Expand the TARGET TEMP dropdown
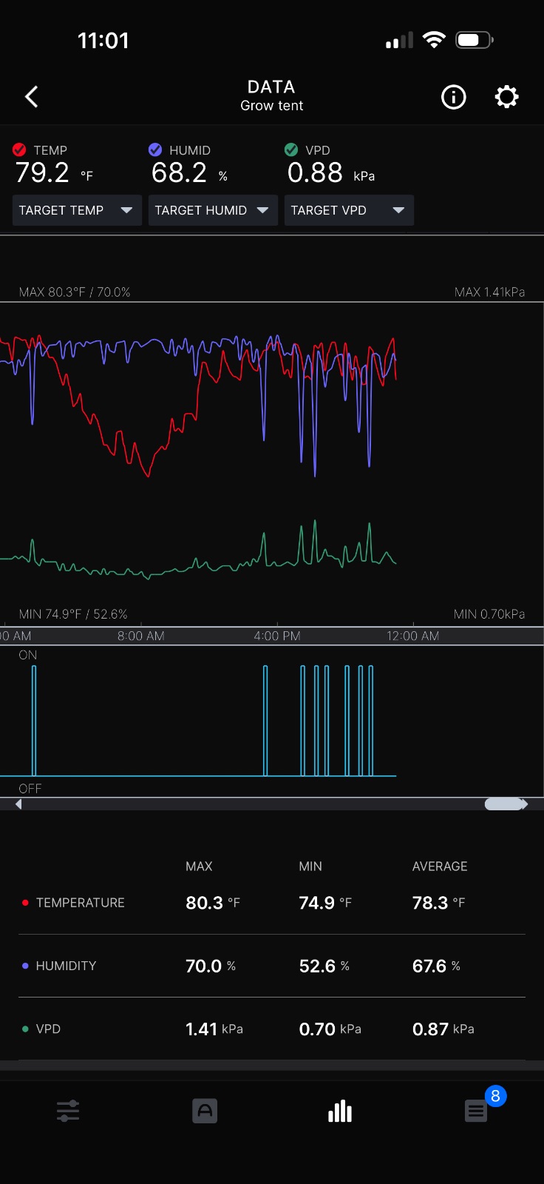 pos(77,210)
